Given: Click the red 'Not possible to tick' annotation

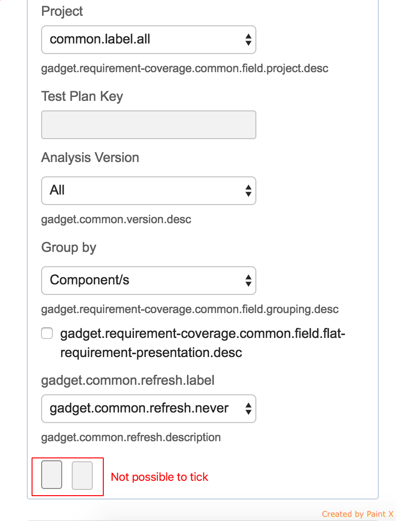Looking at the screenshot, I should 159,477.
